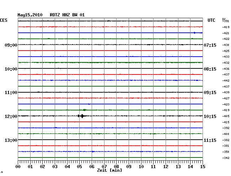Click minute axis tick label "05"
Screen dimensions: 231x176
pos(79,166)
